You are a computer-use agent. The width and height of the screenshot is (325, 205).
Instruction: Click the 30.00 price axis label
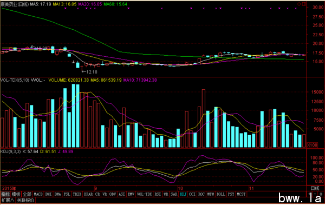[x=318, y=7]
